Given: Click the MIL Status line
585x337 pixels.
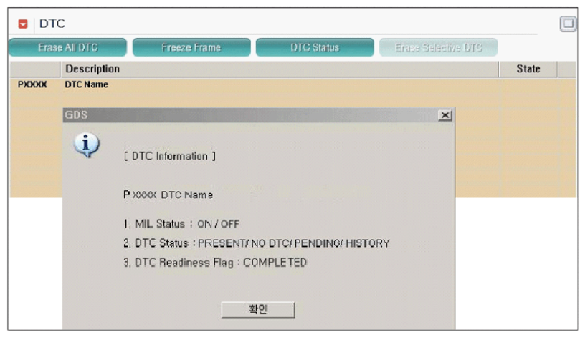Looking at the screenshot, I should [x=181, y=224].
